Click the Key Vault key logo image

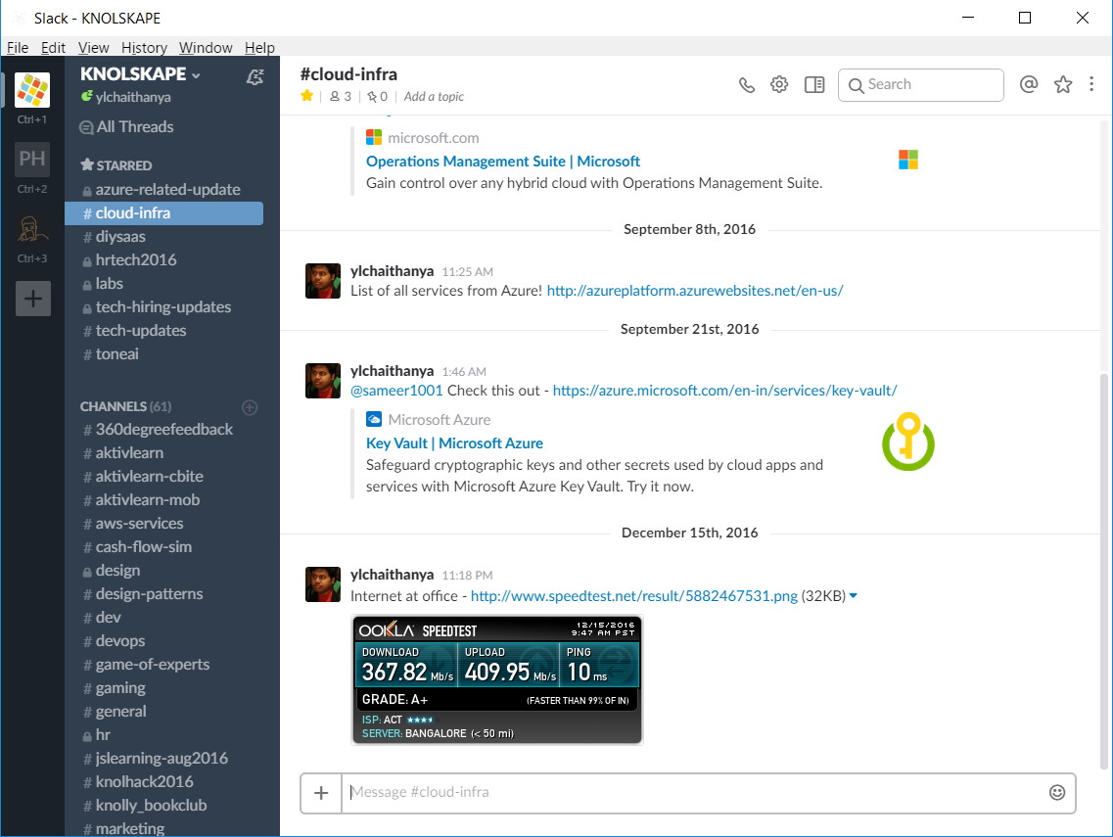[907, 442]
